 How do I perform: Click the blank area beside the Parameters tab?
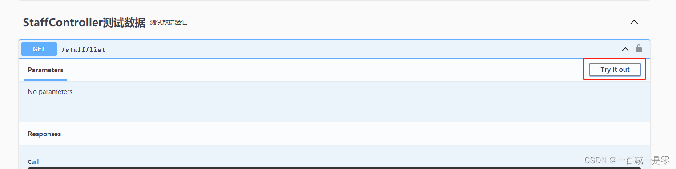click(325, 70)
